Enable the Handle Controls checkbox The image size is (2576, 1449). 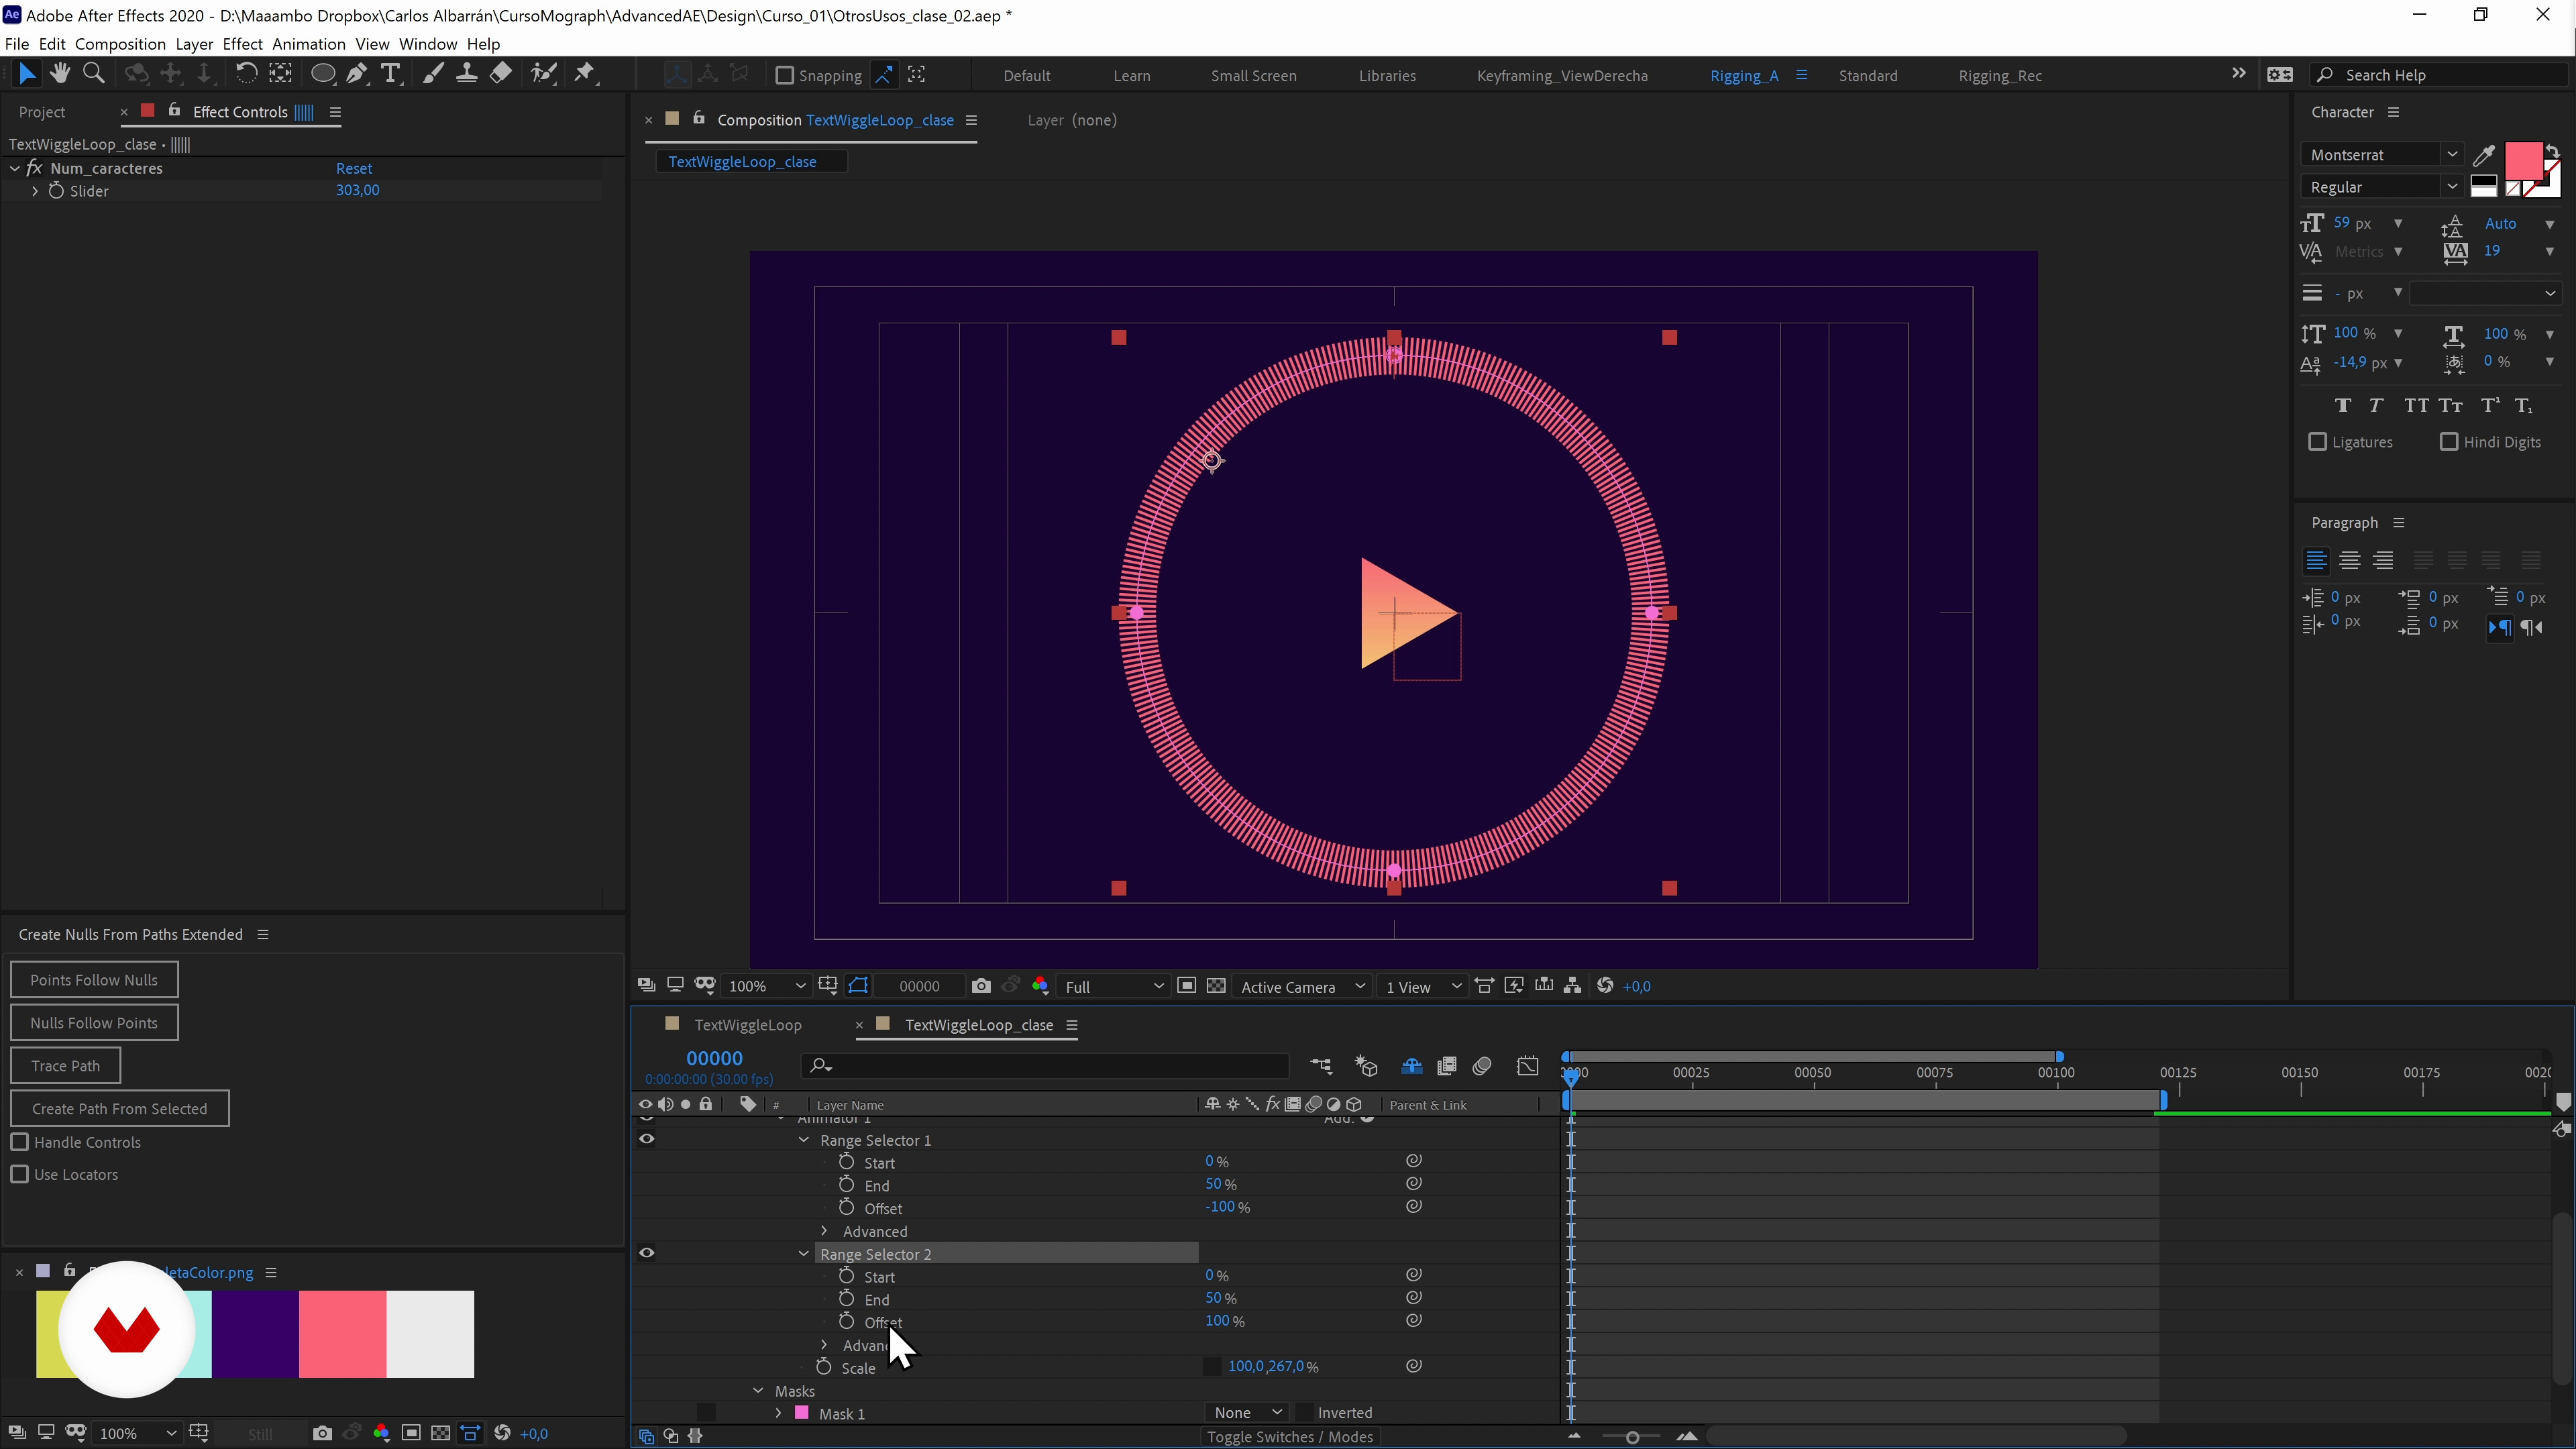(x=20, y=1142)
